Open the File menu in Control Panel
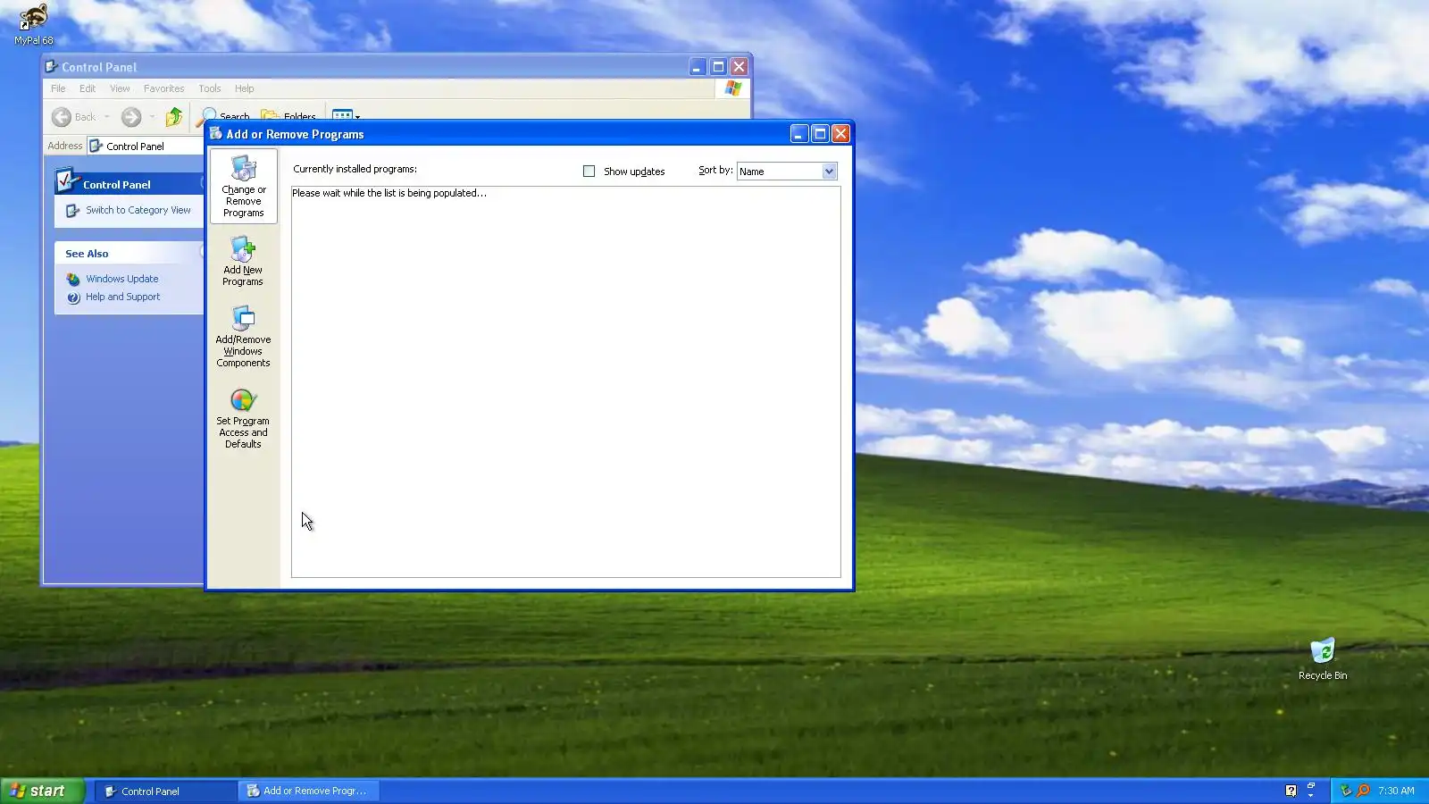The image size is (1429, 804). click(x=58, y=88)
